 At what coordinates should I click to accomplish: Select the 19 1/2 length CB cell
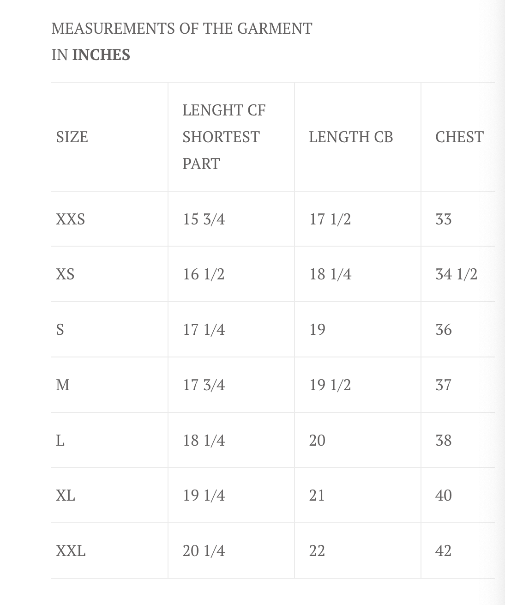pyautogui.click(x=330, y=385)
